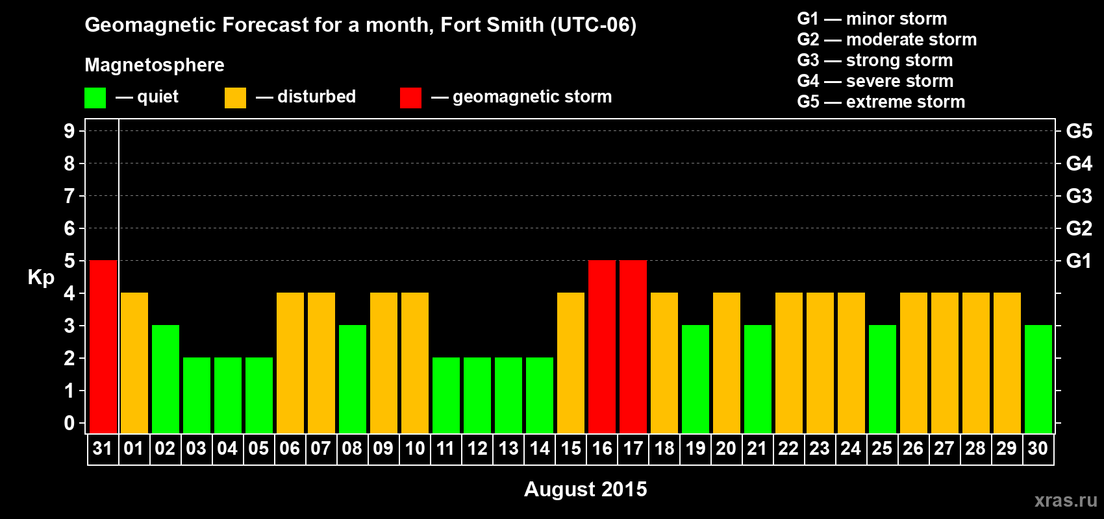Click the yellow disturbed legend swatch
This screenshot has width=1104, height=519.
(x=235, y=98)
